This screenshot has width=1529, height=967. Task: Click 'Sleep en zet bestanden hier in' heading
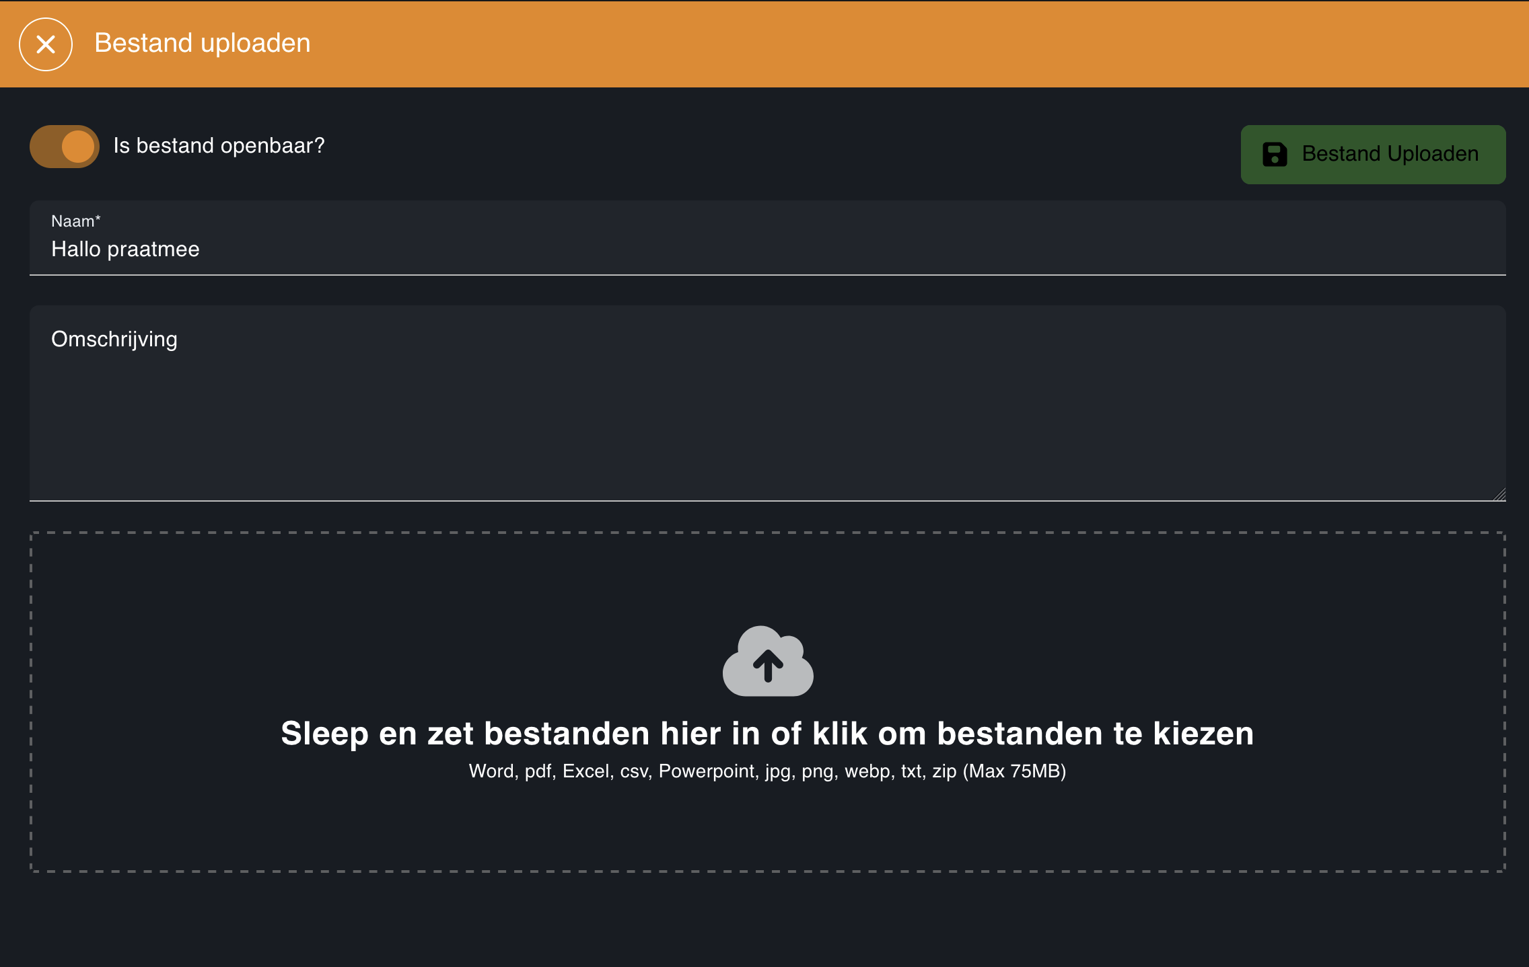(767, 734)
